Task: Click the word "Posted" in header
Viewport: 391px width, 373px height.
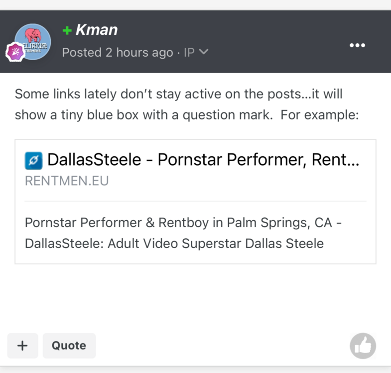Action: pos(82,52)
